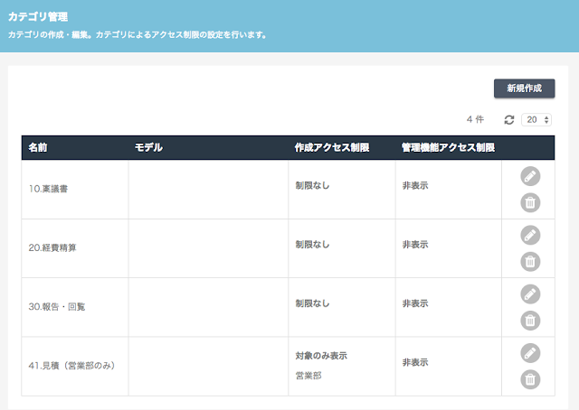Open the page size dropdown showing 20
579x410 pixels.
pos(536,120)
